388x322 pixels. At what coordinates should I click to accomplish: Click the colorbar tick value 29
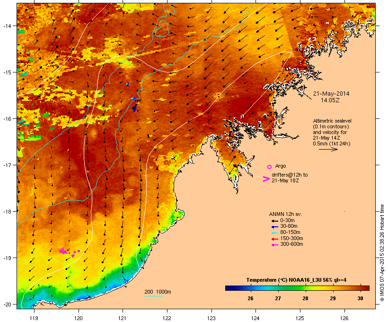333,298
